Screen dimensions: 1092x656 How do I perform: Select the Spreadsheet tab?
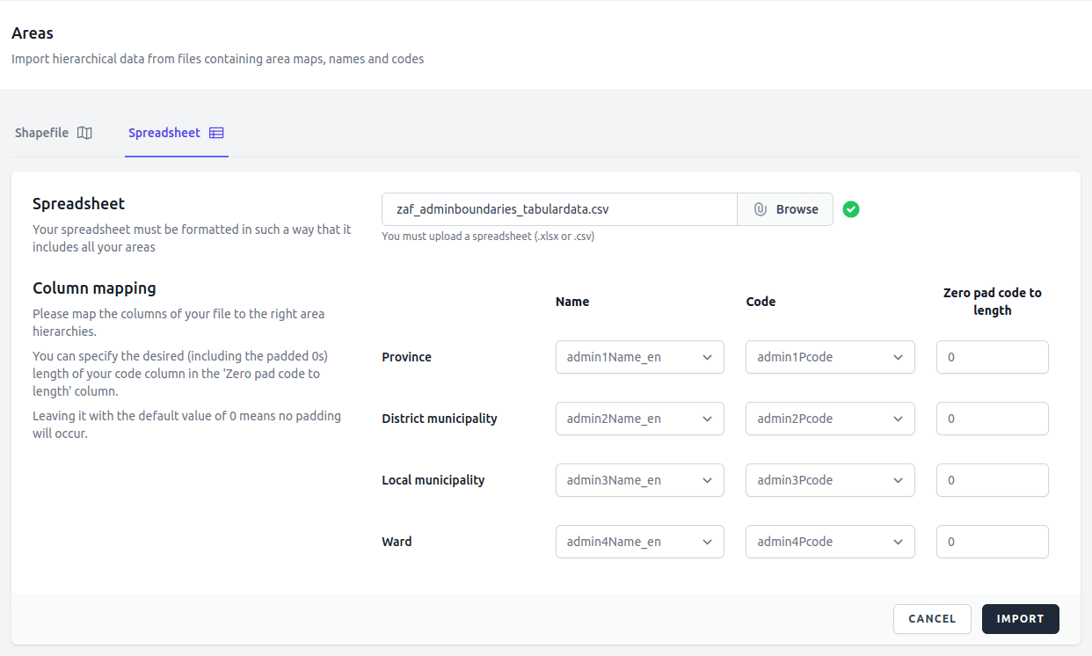click(177, 133)
